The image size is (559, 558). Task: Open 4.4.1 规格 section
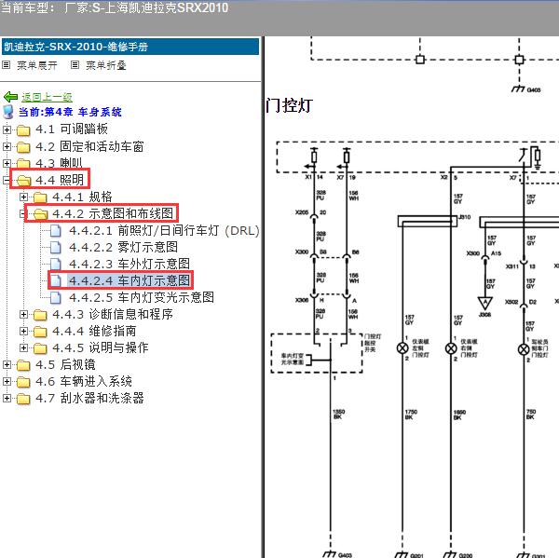click(x=82, y=197)
